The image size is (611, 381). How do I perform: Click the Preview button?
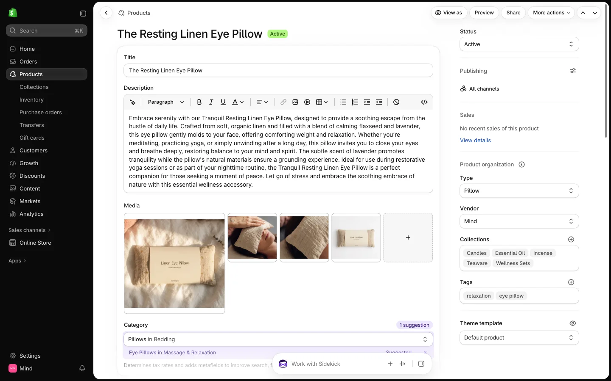click(484, 13)
